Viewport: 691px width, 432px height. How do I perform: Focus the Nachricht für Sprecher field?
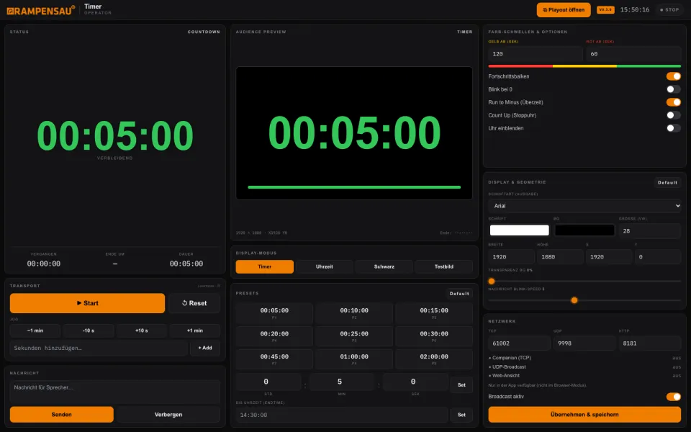point(114,392)
